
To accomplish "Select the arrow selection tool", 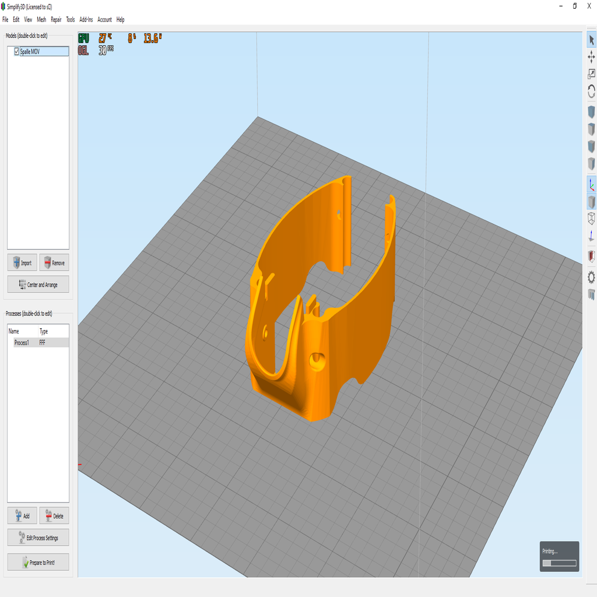I will point(591,40).
